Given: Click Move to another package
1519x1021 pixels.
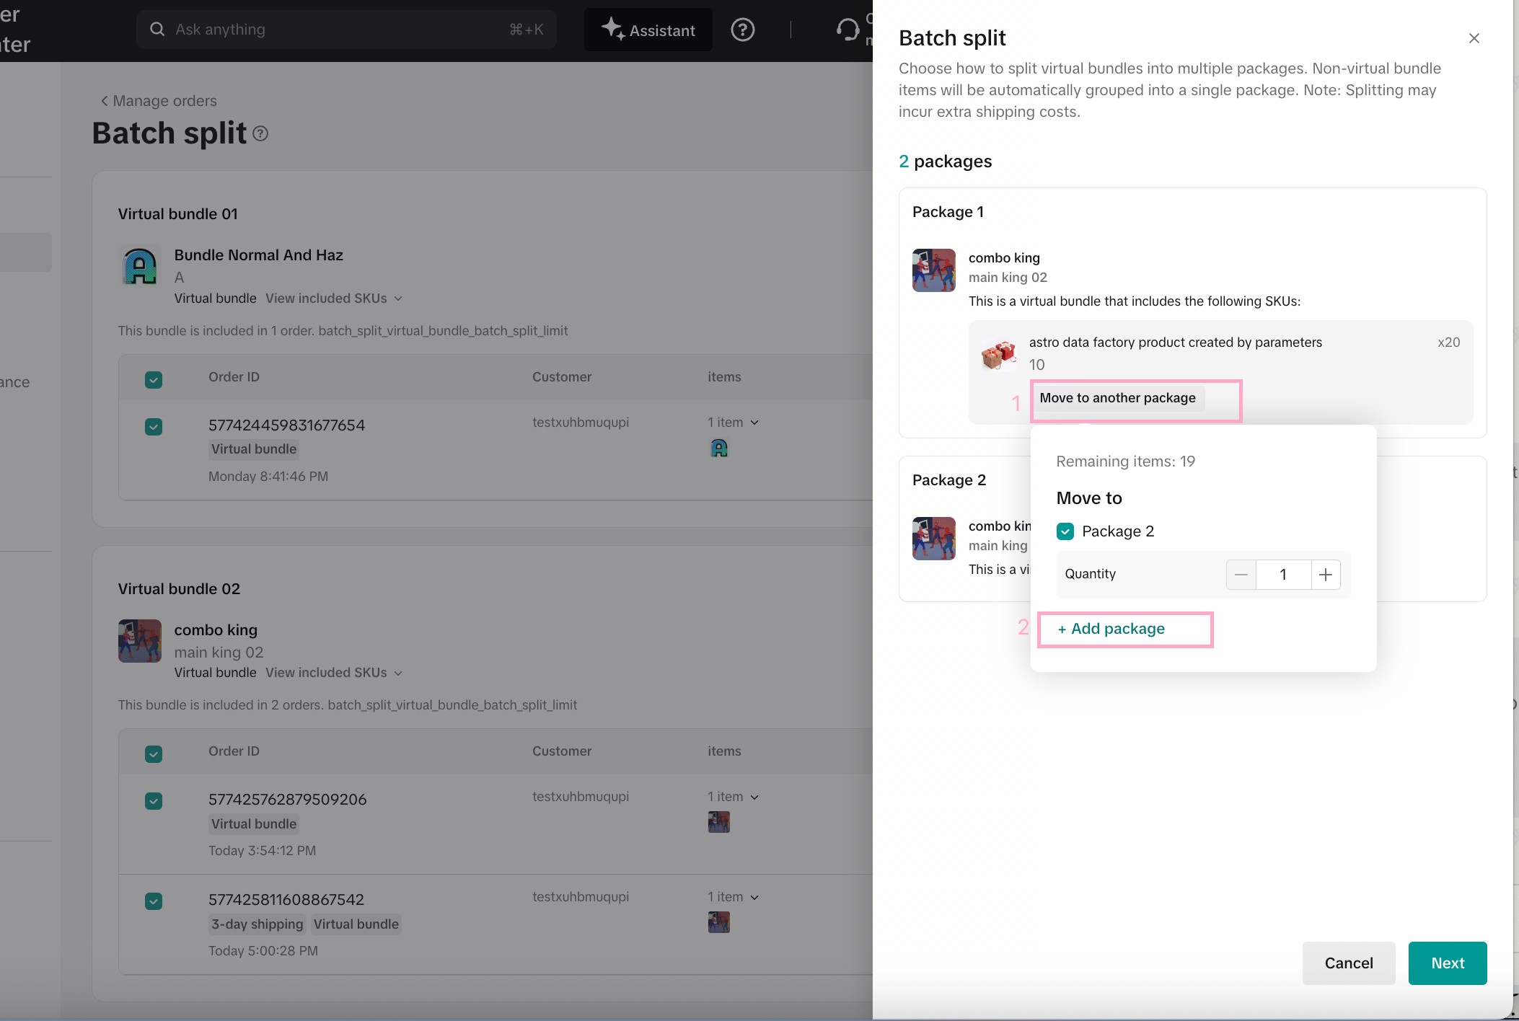Looking at the screenshot, I should pyautogui.click(x=1117, y=398).
